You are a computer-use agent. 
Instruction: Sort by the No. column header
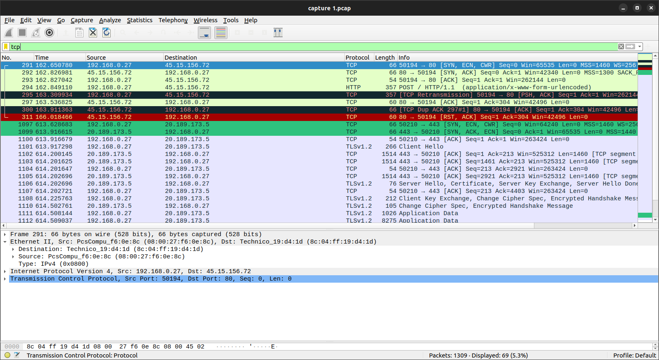(x=17, y=58)
